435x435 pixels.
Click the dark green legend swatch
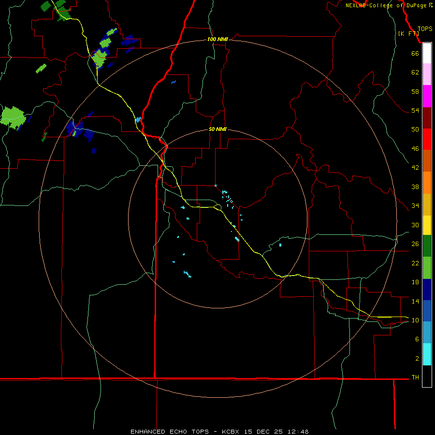click(x=427, y=246)
